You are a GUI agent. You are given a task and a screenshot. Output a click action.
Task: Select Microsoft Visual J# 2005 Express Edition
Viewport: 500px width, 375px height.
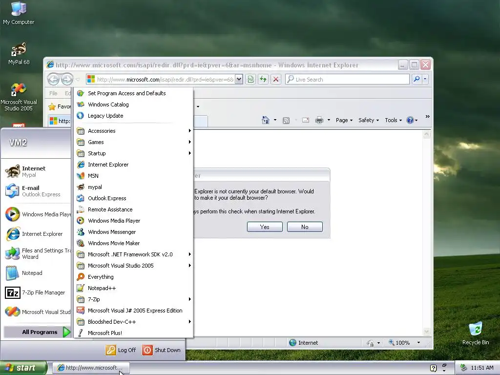134,310
